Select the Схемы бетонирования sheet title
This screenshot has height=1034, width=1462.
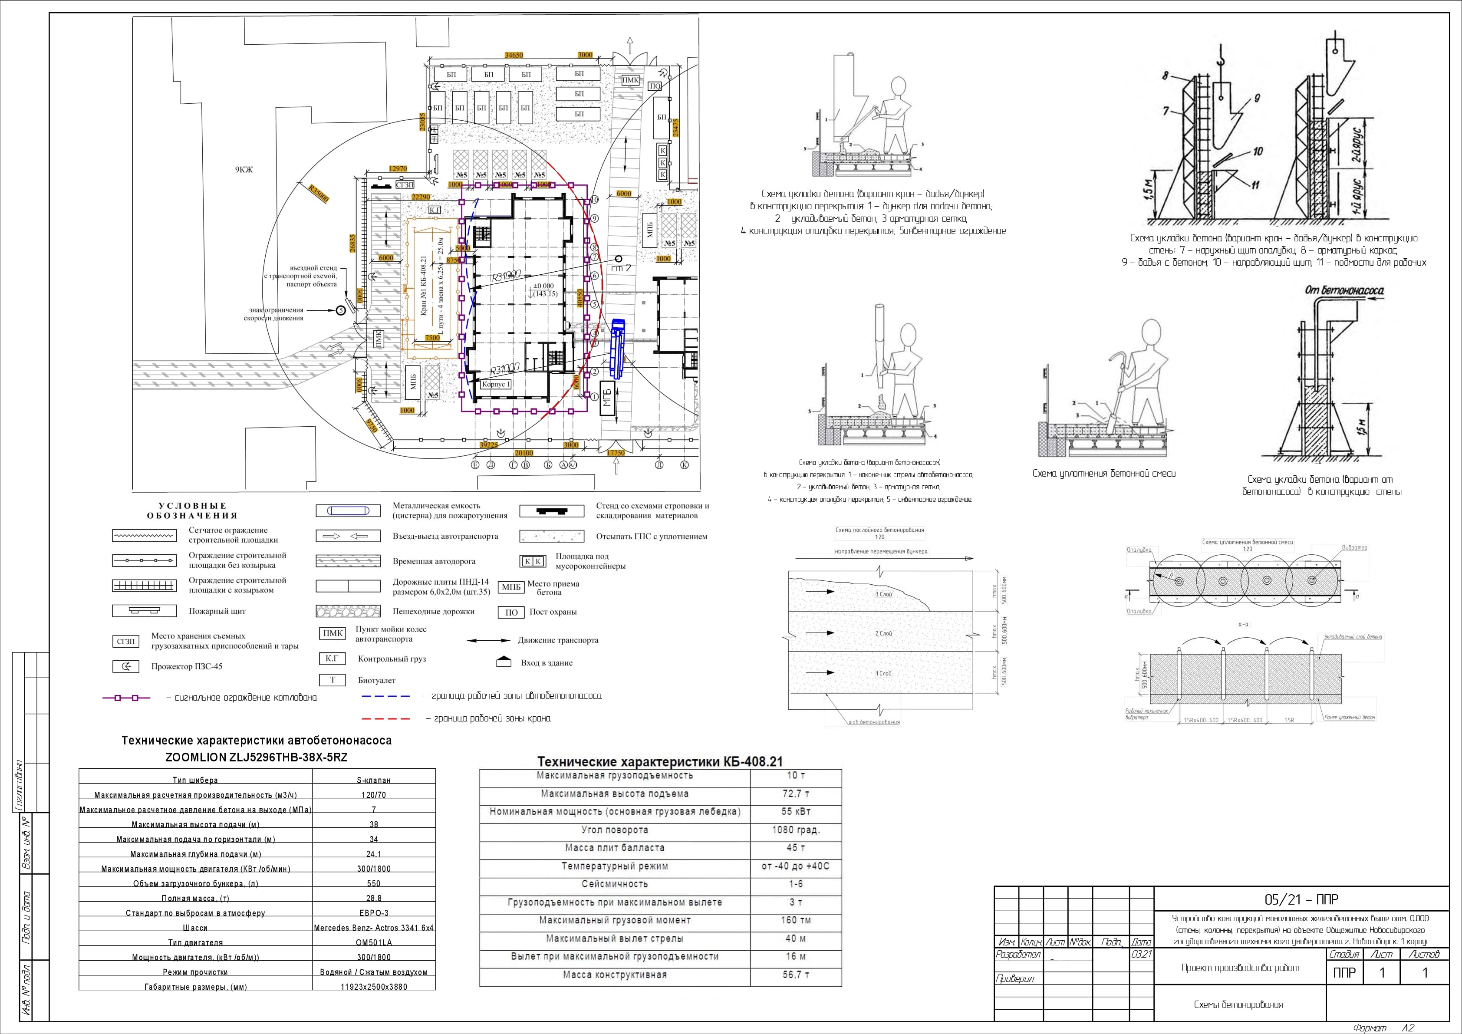coord(1238,1005)
